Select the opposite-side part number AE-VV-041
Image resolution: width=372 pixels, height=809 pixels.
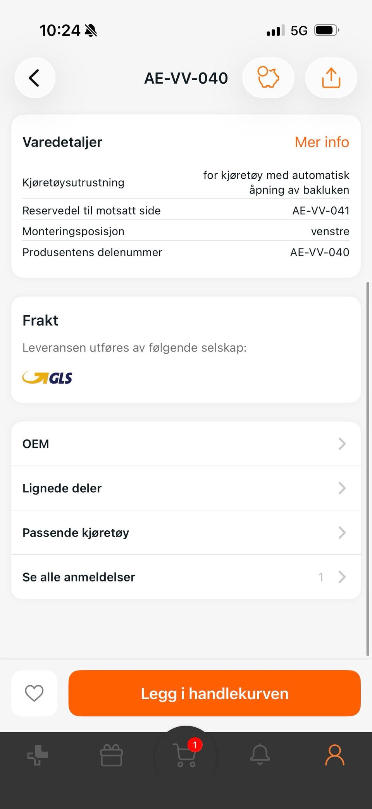tap(320, 210)
